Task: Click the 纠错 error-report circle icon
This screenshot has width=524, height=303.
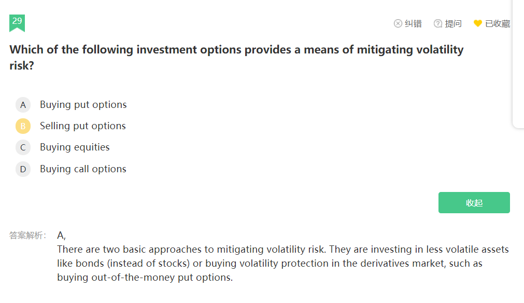Action: pyautogui.click(x=398, y=23)
